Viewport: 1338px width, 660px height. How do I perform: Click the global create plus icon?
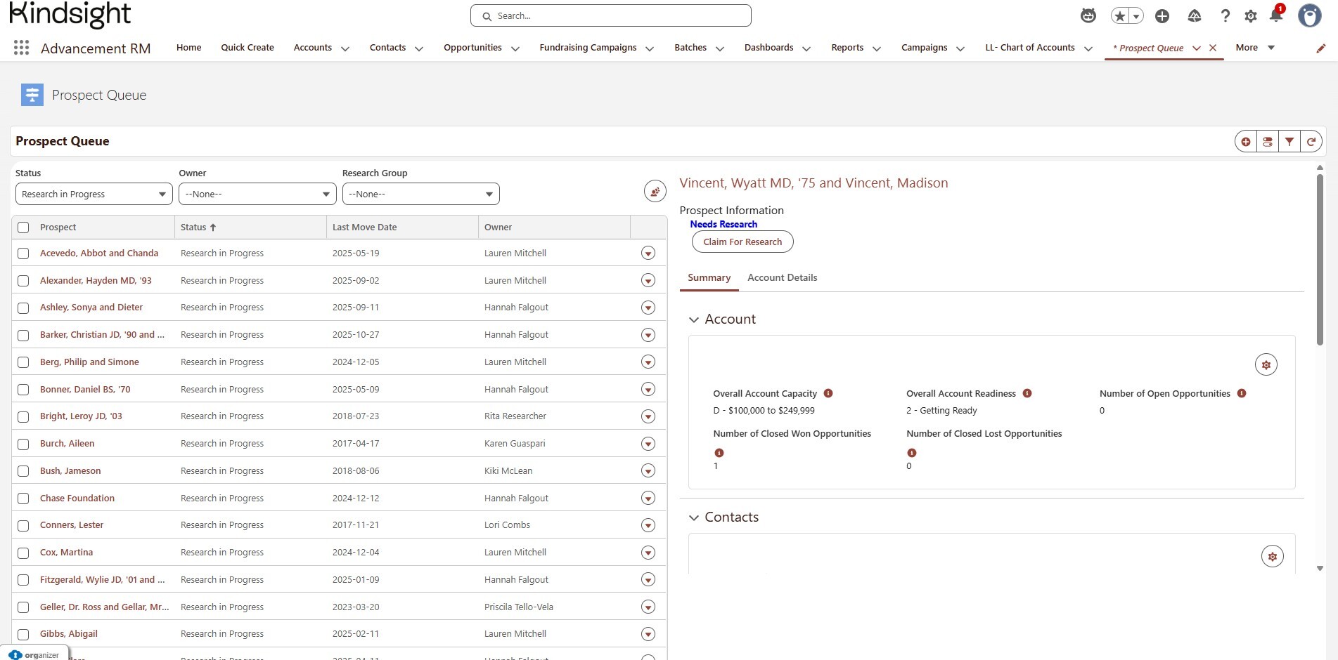point(1162,16)
